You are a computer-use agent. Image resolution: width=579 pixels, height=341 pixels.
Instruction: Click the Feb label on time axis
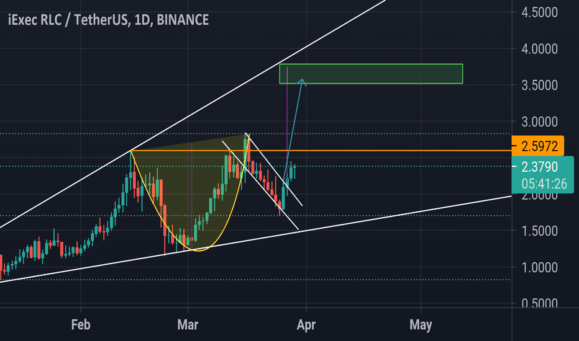click(x=81, y=325)
